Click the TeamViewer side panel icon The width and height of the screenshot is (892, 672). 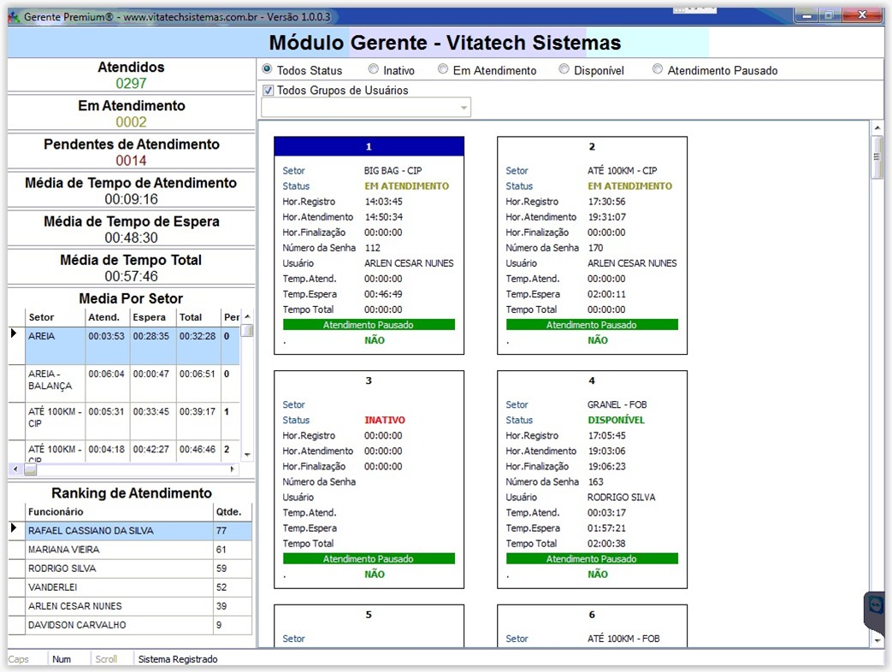[x=876, y=605]
